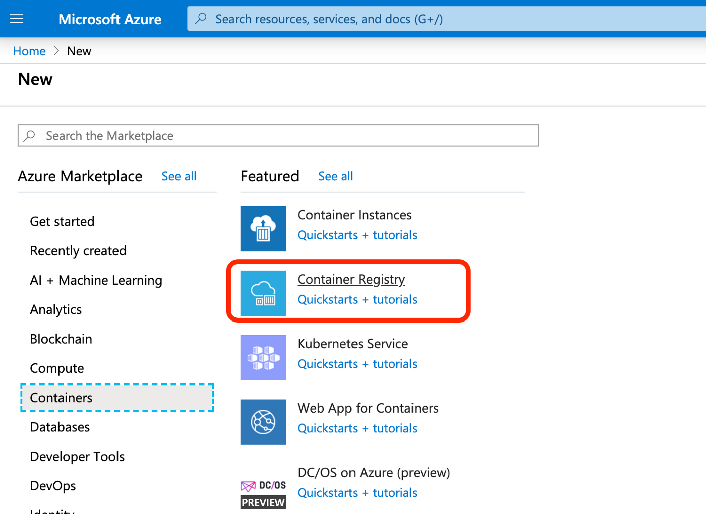Click the magnifier icon in top search

pyautogui.click(x=201, y=19)
